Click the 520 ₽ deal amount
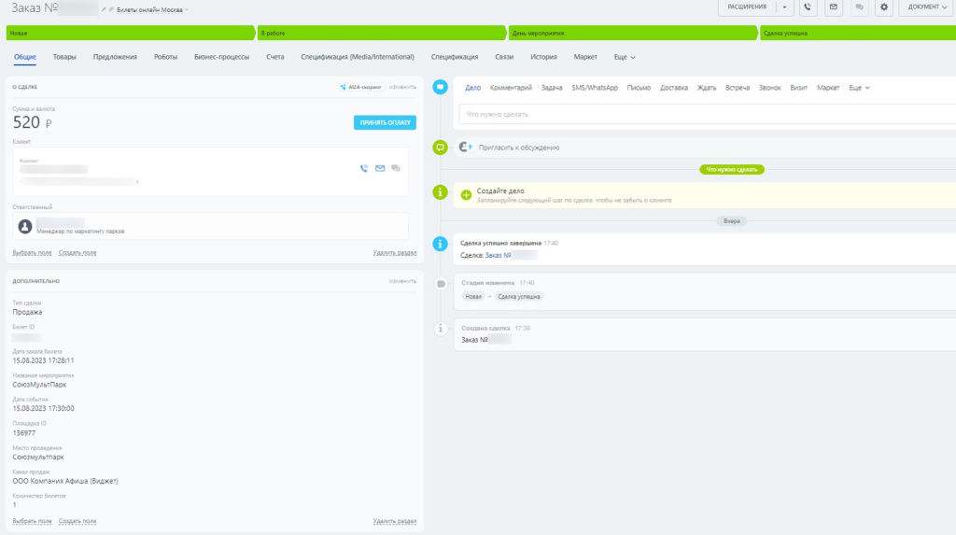 pos(33,122)
